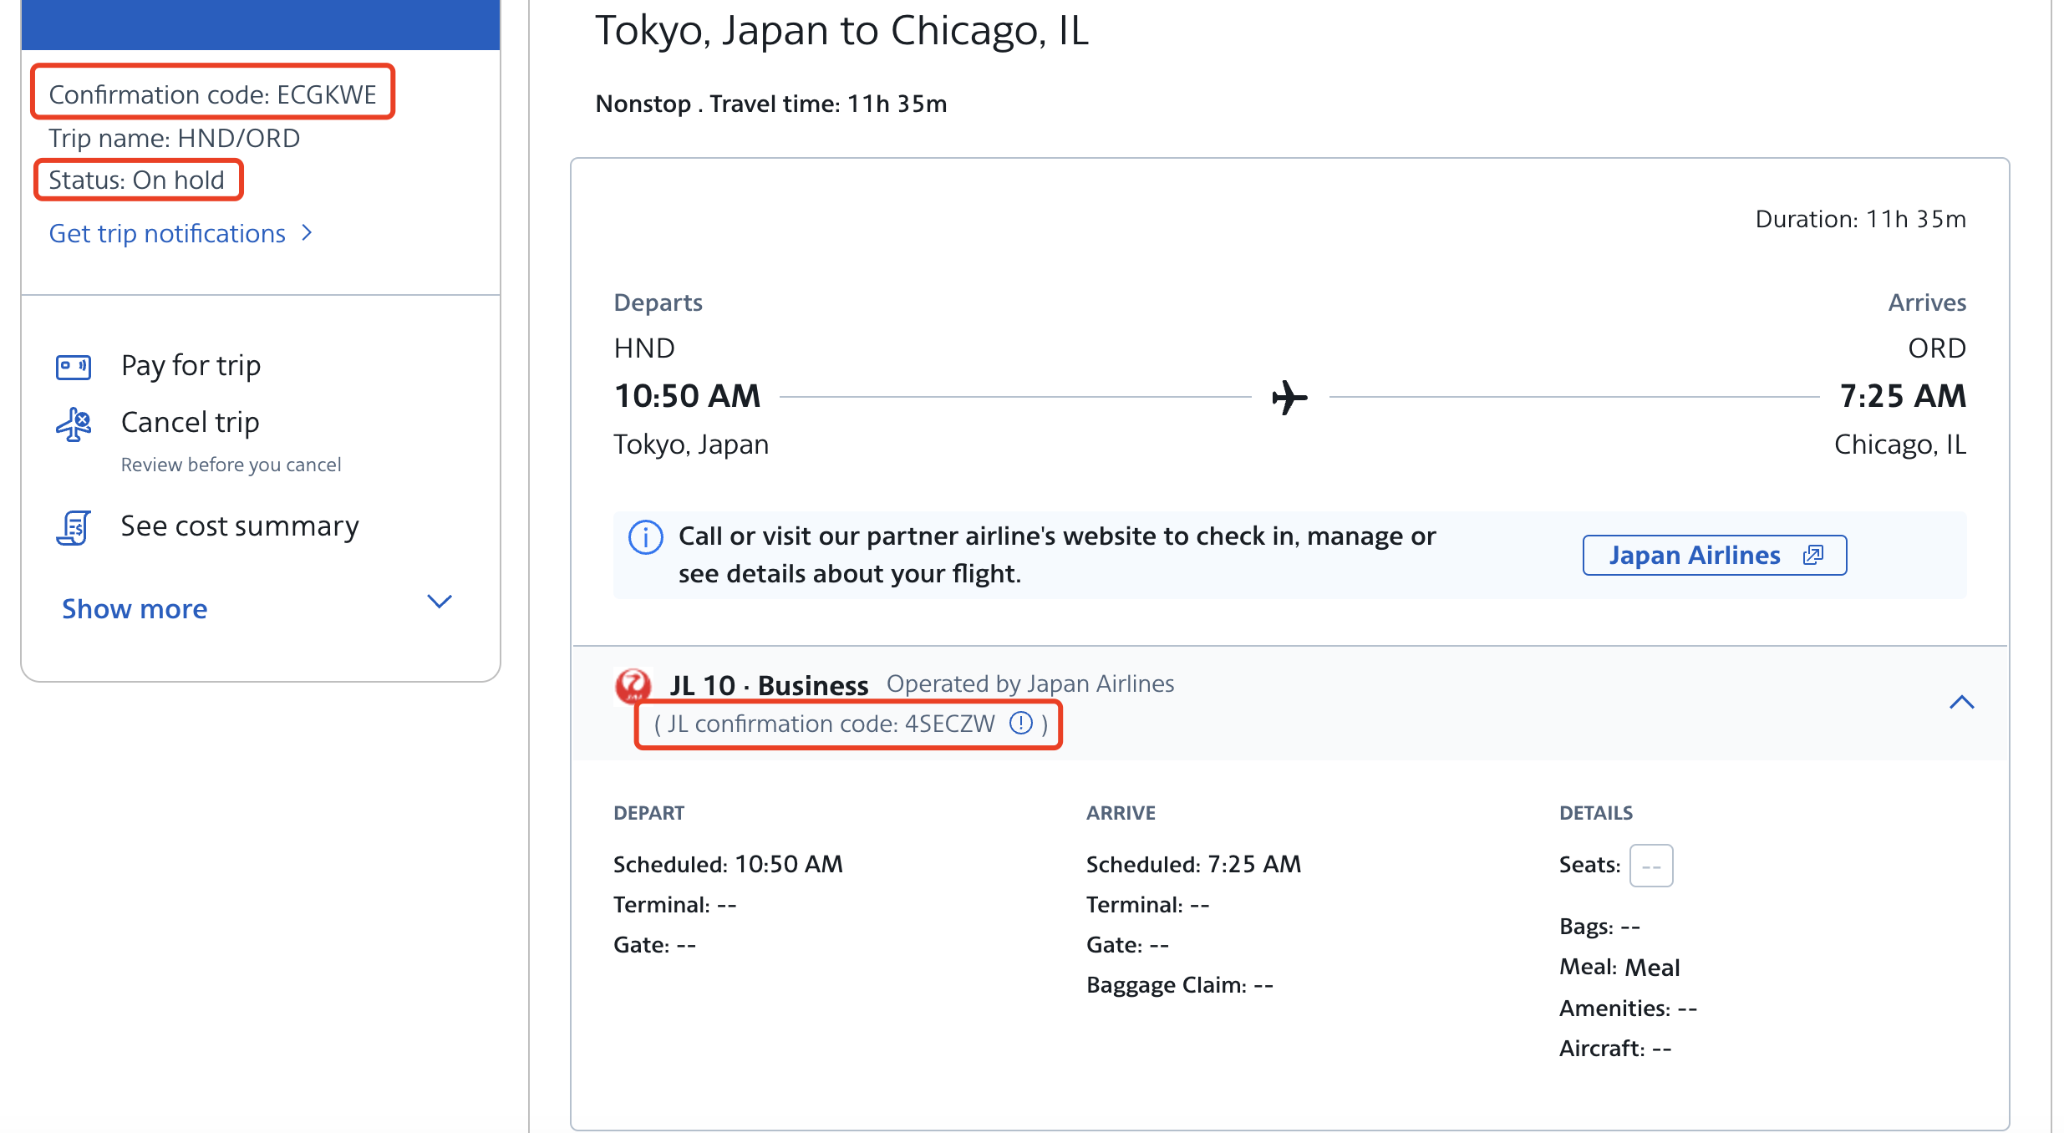Click Show more link

[x=135, y=608]
